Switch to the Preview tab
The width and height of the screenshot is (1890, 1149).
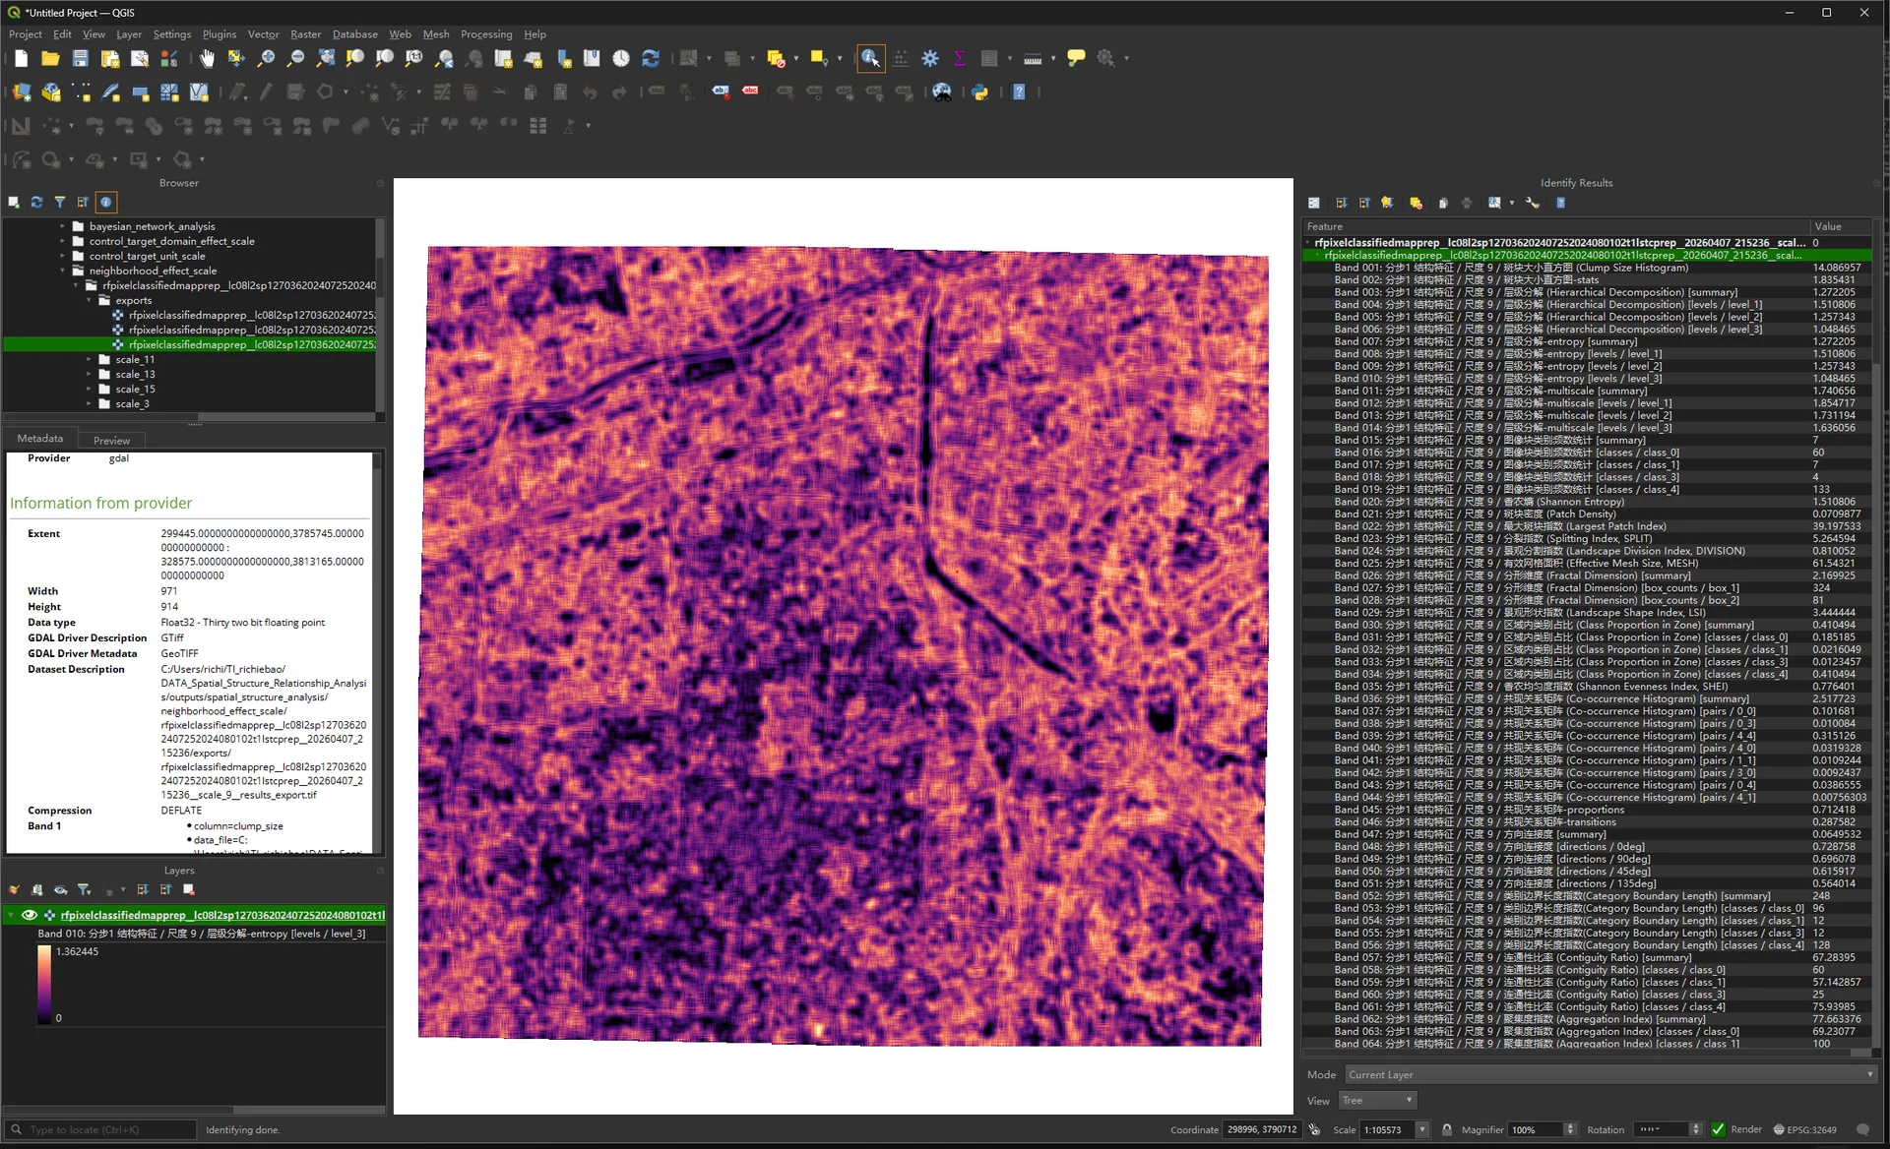click(x=111, y=441)
